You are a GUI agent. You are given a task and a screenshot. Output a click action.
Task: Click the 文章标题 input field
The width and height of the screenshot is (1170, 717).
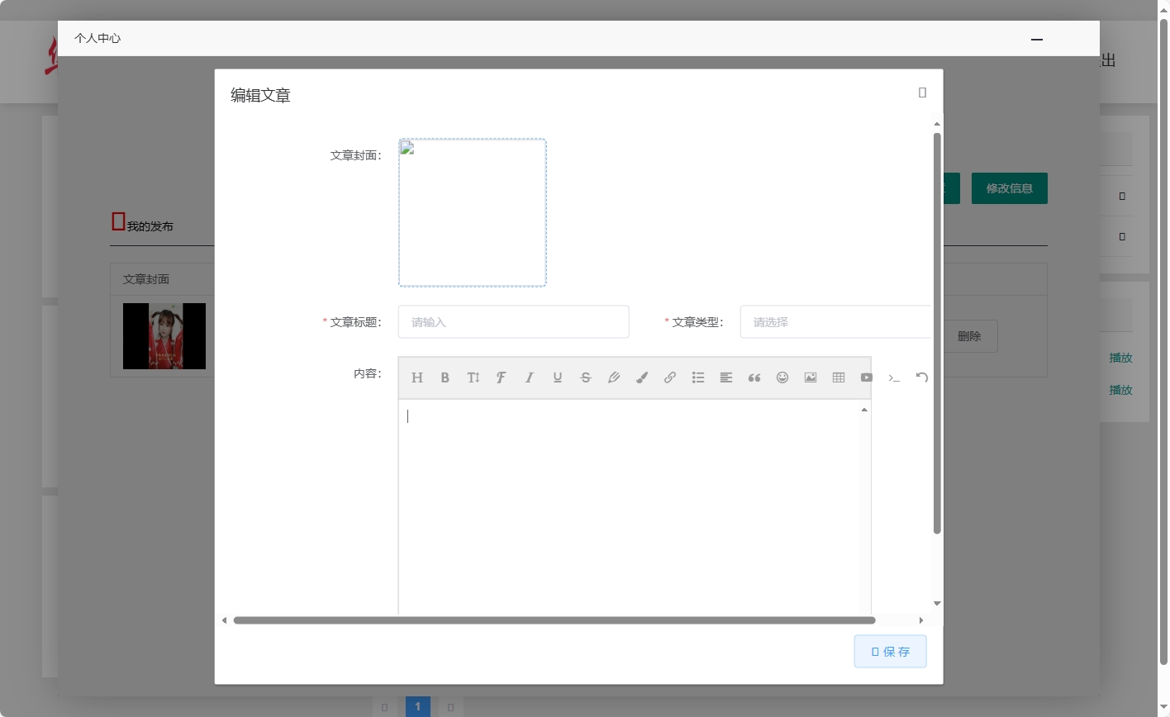coord(513,321)
